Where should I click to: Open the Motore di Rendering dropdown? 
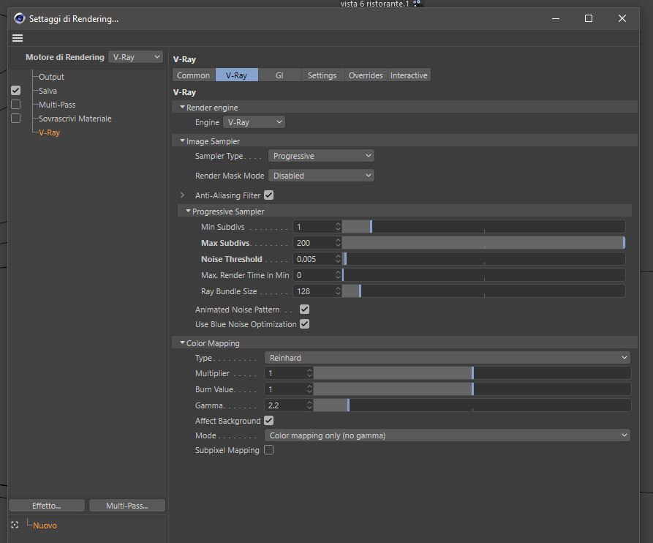[x=135, y=57]
